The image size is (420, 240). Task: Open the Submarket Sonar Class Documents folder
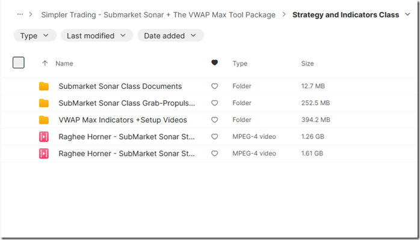tap(120, 86)
